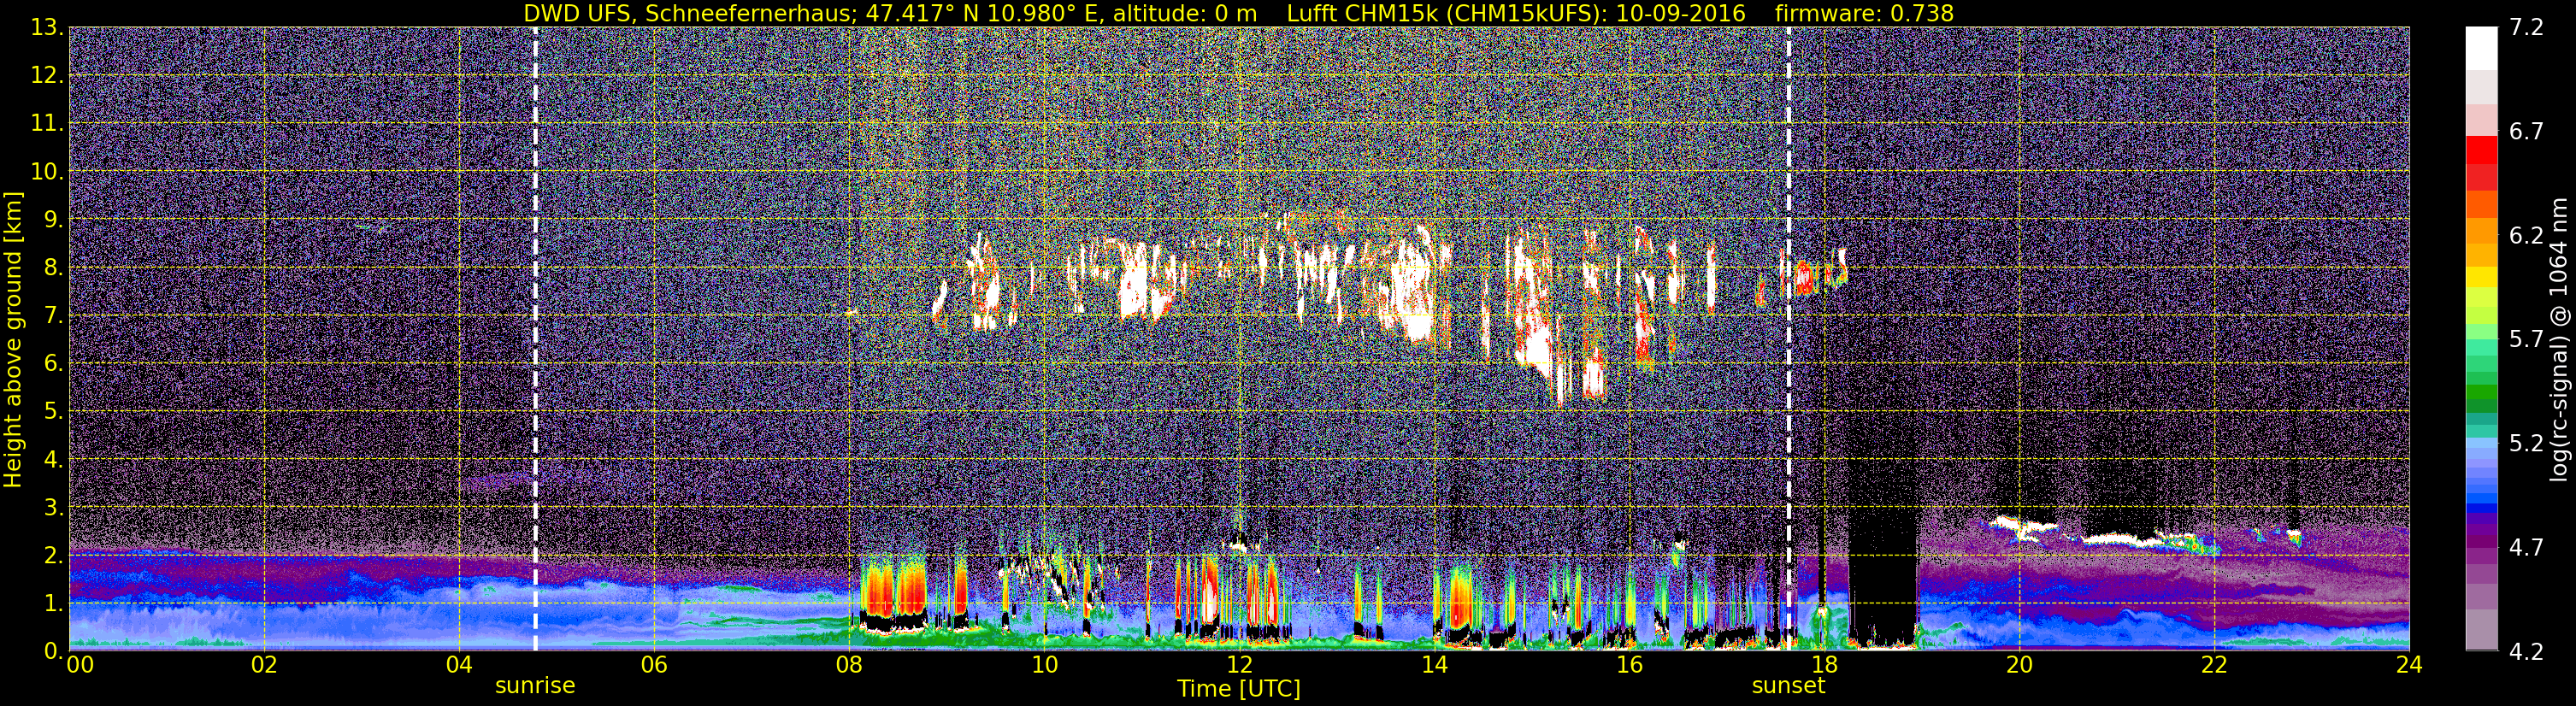This screenshot has width=2576, height=706.
Task: Click the 14 tick label on the time axis
Action: (1434, 665)
